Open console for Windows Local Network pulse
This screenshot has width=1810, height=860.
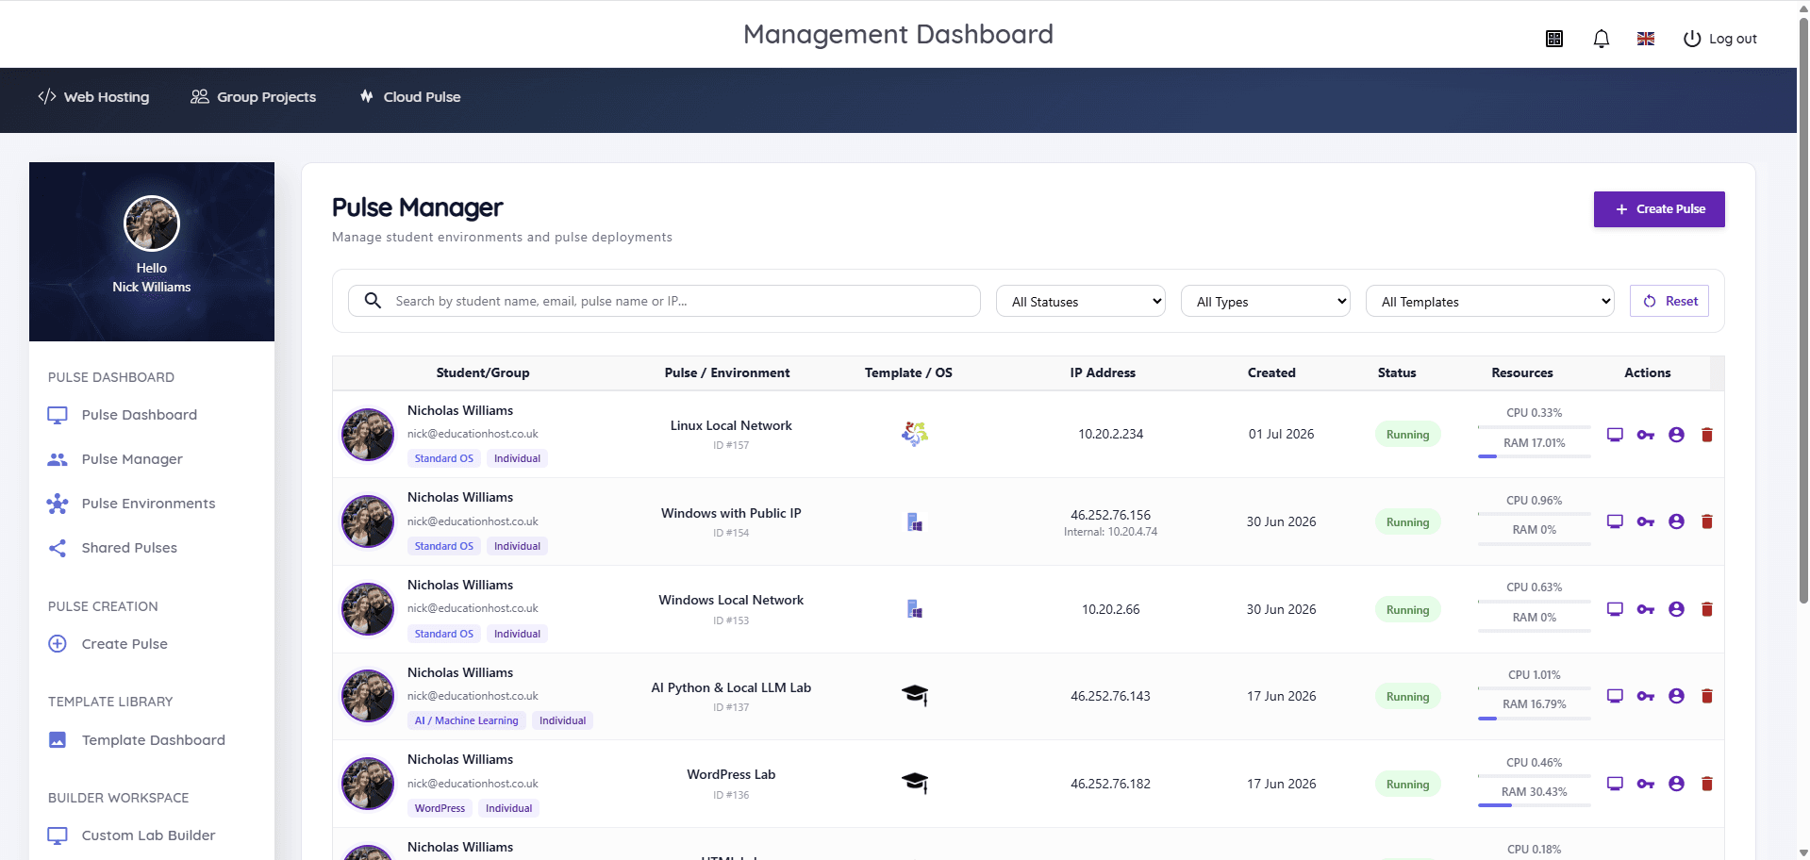click(1615, 609)
